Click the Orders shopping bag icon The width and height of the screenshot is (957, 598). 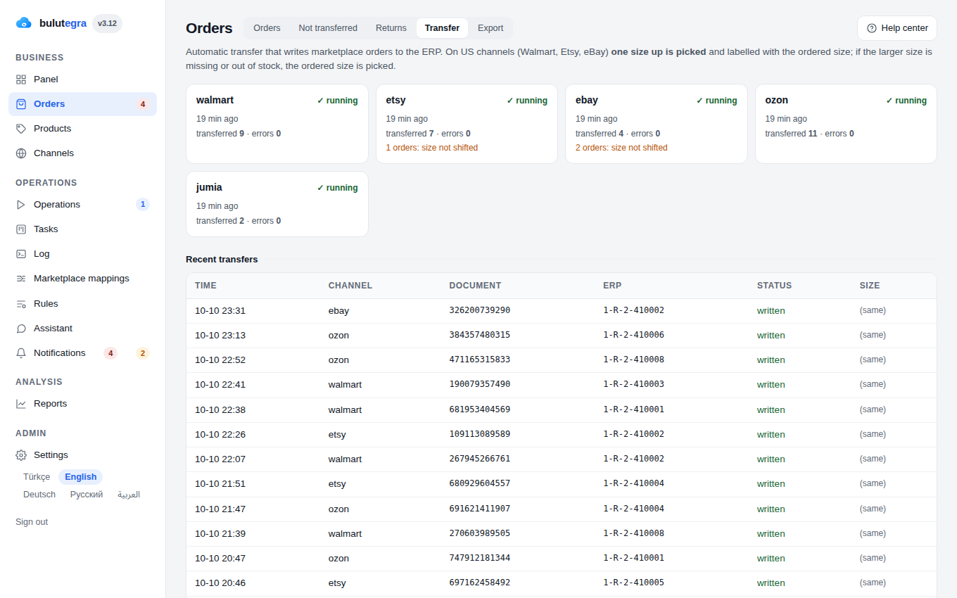[x=21, y=104]
